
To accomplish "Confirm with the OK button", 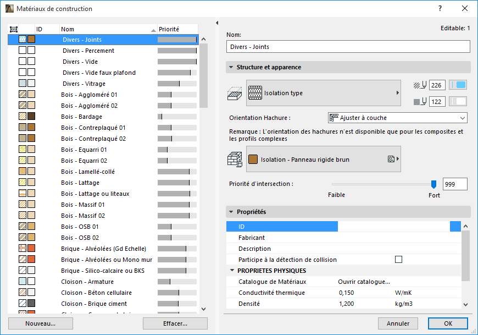I will (448, 323).
